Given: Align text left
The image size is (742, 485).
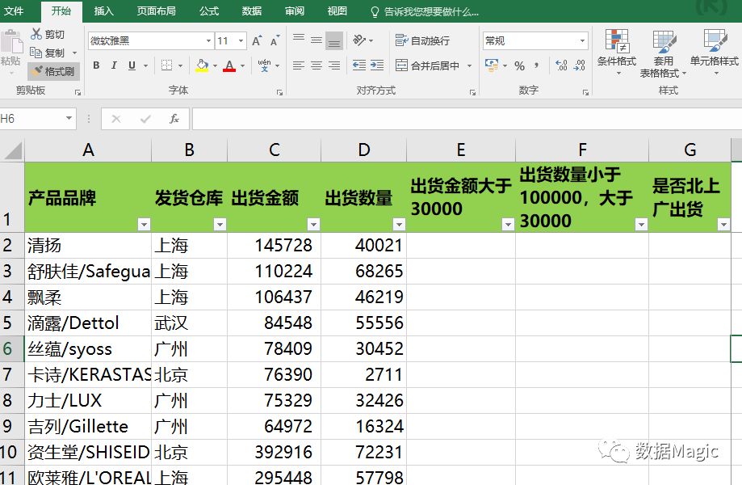Looking at the screenshot, I should [x=299, y=65].
